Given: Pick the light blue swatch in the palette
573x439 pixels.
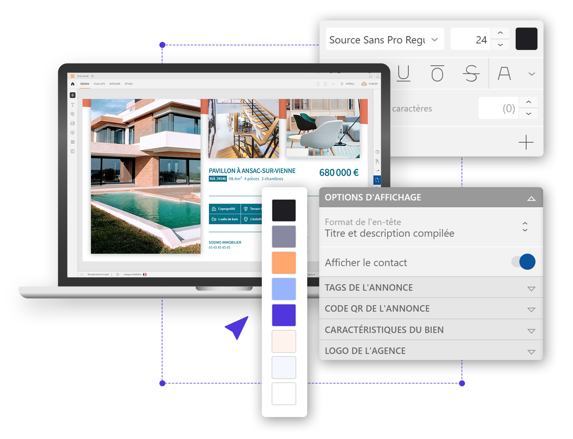Looking at the screenshot, I should pyautogui.click(x=284, y=289).
